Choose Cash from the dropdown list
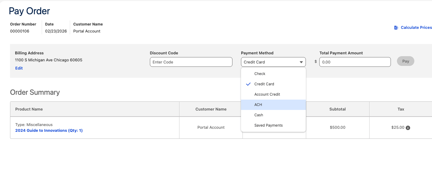The width and height of the screenshot is (432, 174). coord(273,115)
